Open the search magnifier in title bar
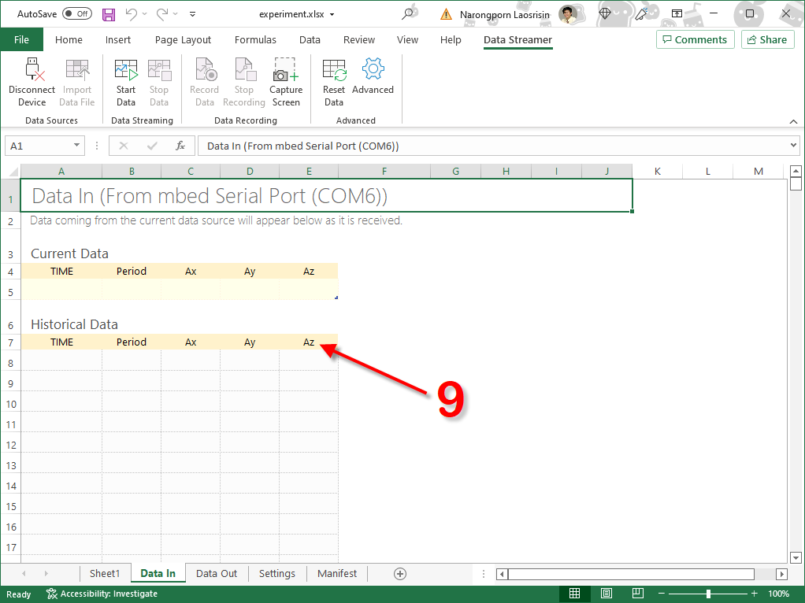The width and height of the screenshot is (805, 603). 407,14
